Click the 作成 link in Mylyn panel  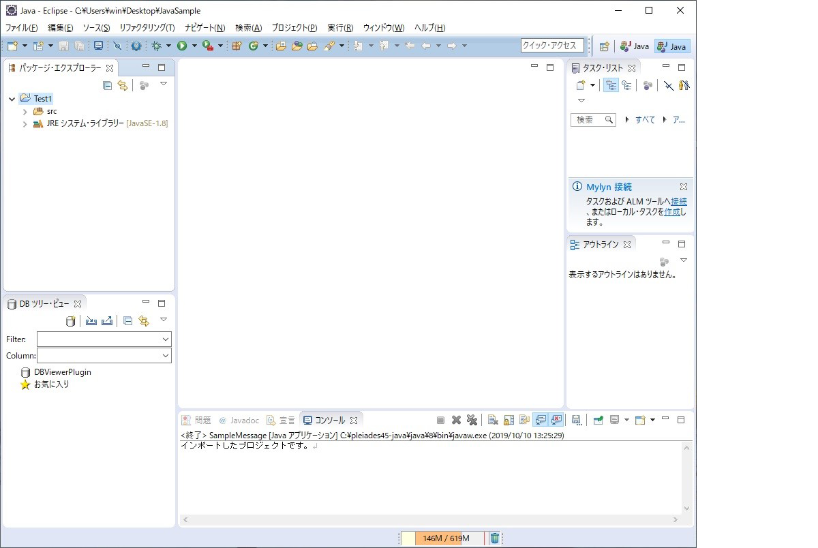[x=672, y=212]
